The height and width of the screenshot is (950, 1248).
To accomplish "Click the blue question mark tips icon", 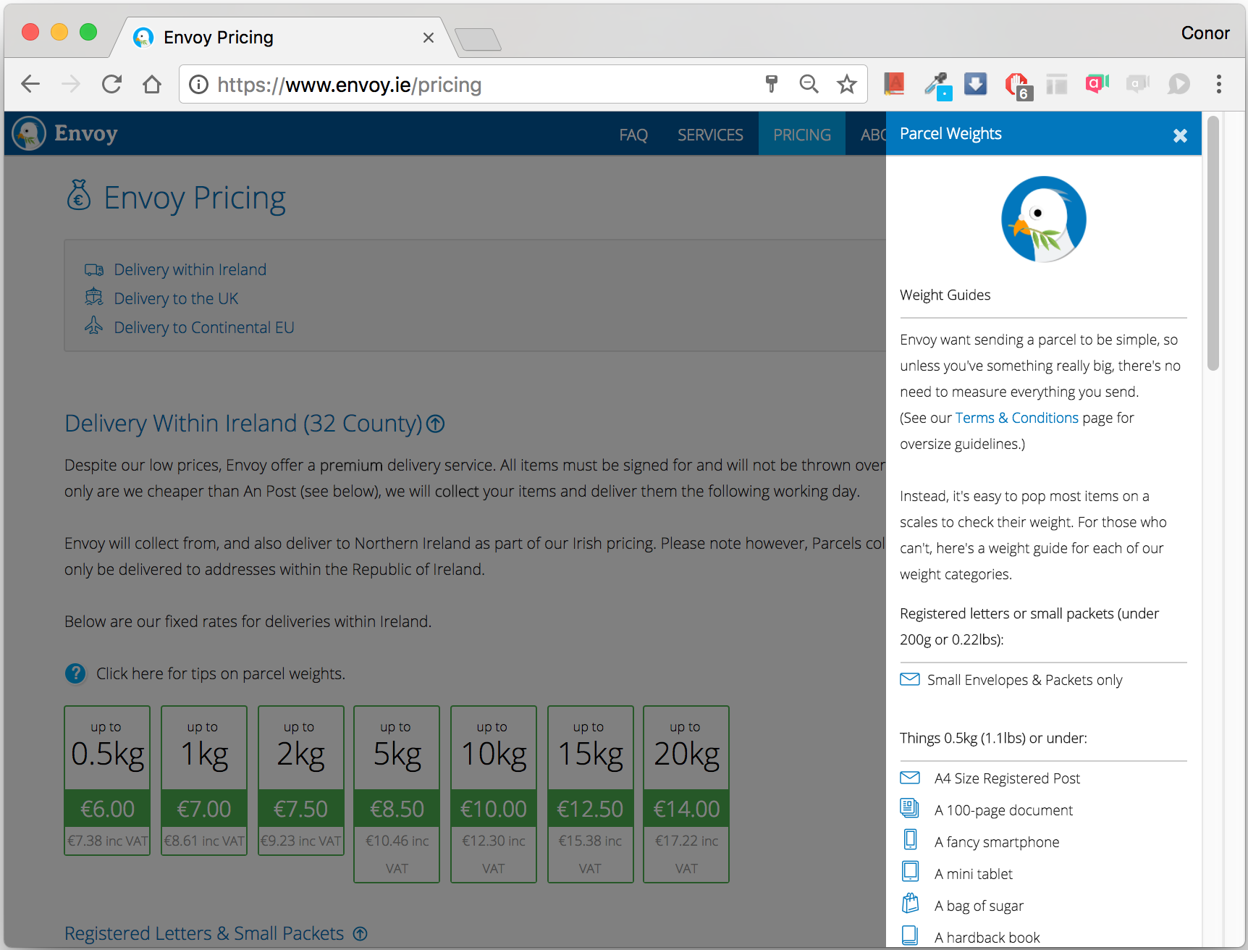I will point(75,673).
